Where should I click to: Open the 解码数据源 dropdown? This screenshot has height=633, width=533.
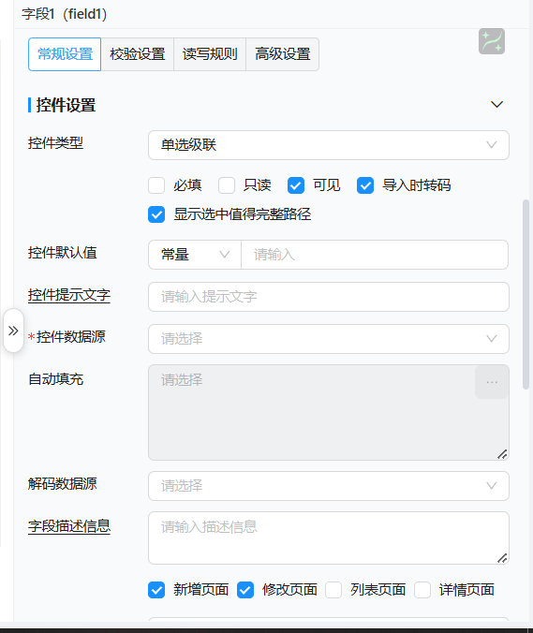(x=328, y=486)
